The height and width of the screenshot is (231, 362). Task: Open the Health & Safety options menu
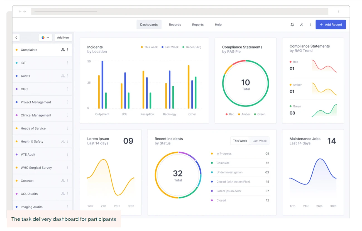[68, 141]
